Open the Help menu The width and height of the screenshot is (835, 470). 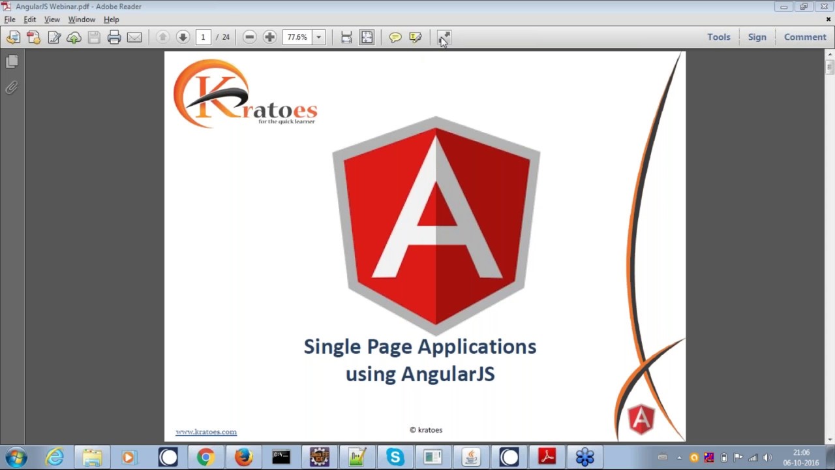click(112, 20)
